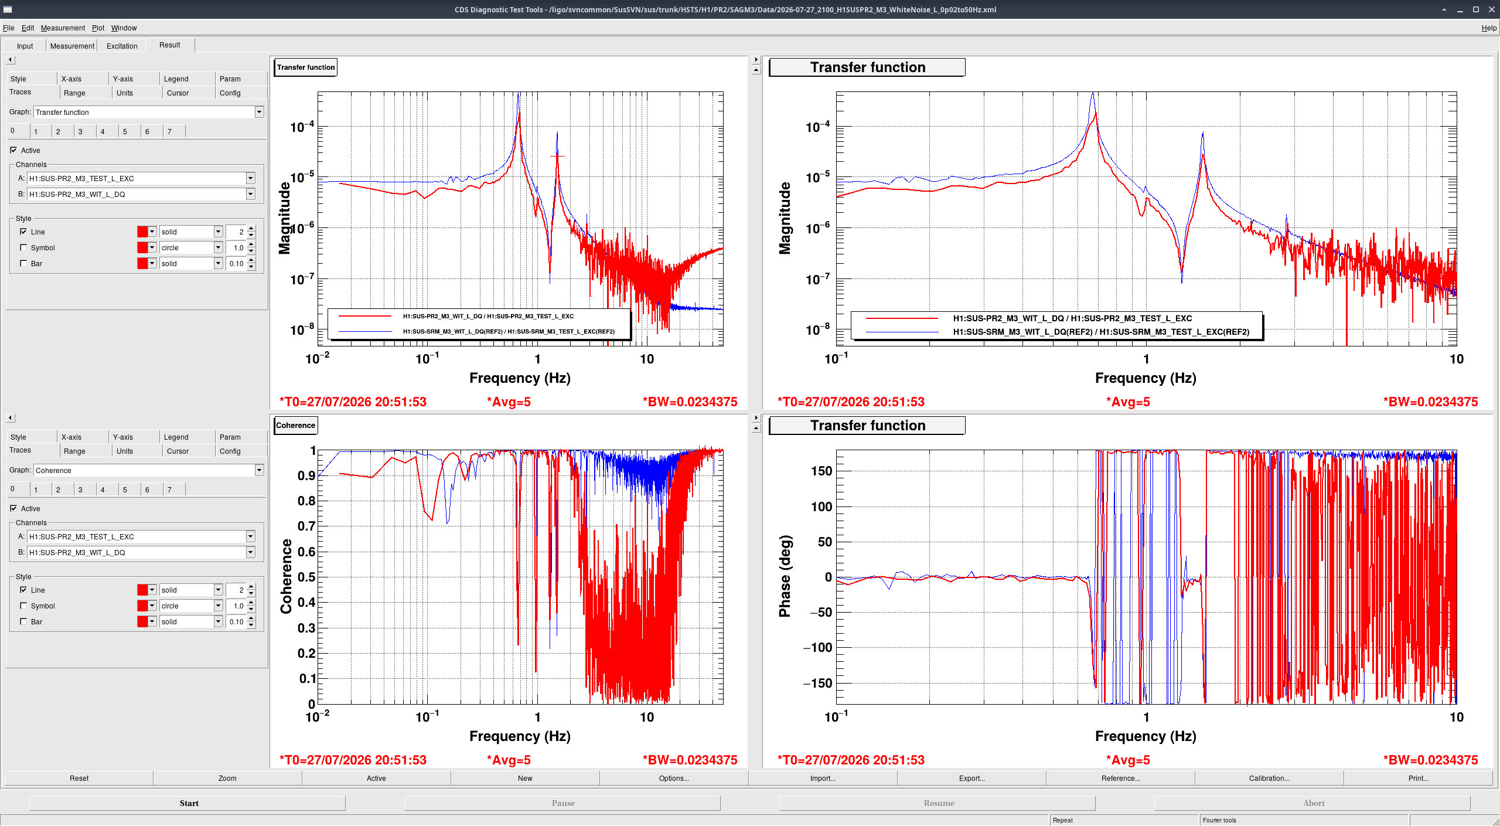Decrease lower Bar width stepper value

(x=251, y=626)
